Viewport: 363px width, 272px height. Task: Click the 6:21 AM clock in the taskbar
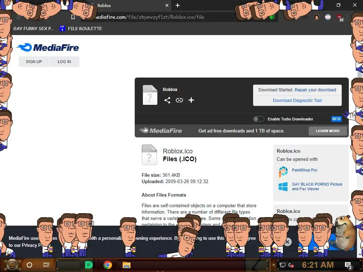318,265
